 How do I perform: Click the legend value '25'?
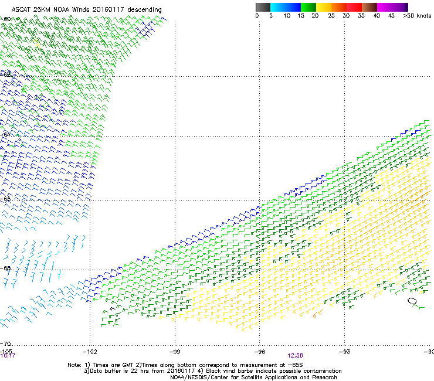tap(331, 15)
